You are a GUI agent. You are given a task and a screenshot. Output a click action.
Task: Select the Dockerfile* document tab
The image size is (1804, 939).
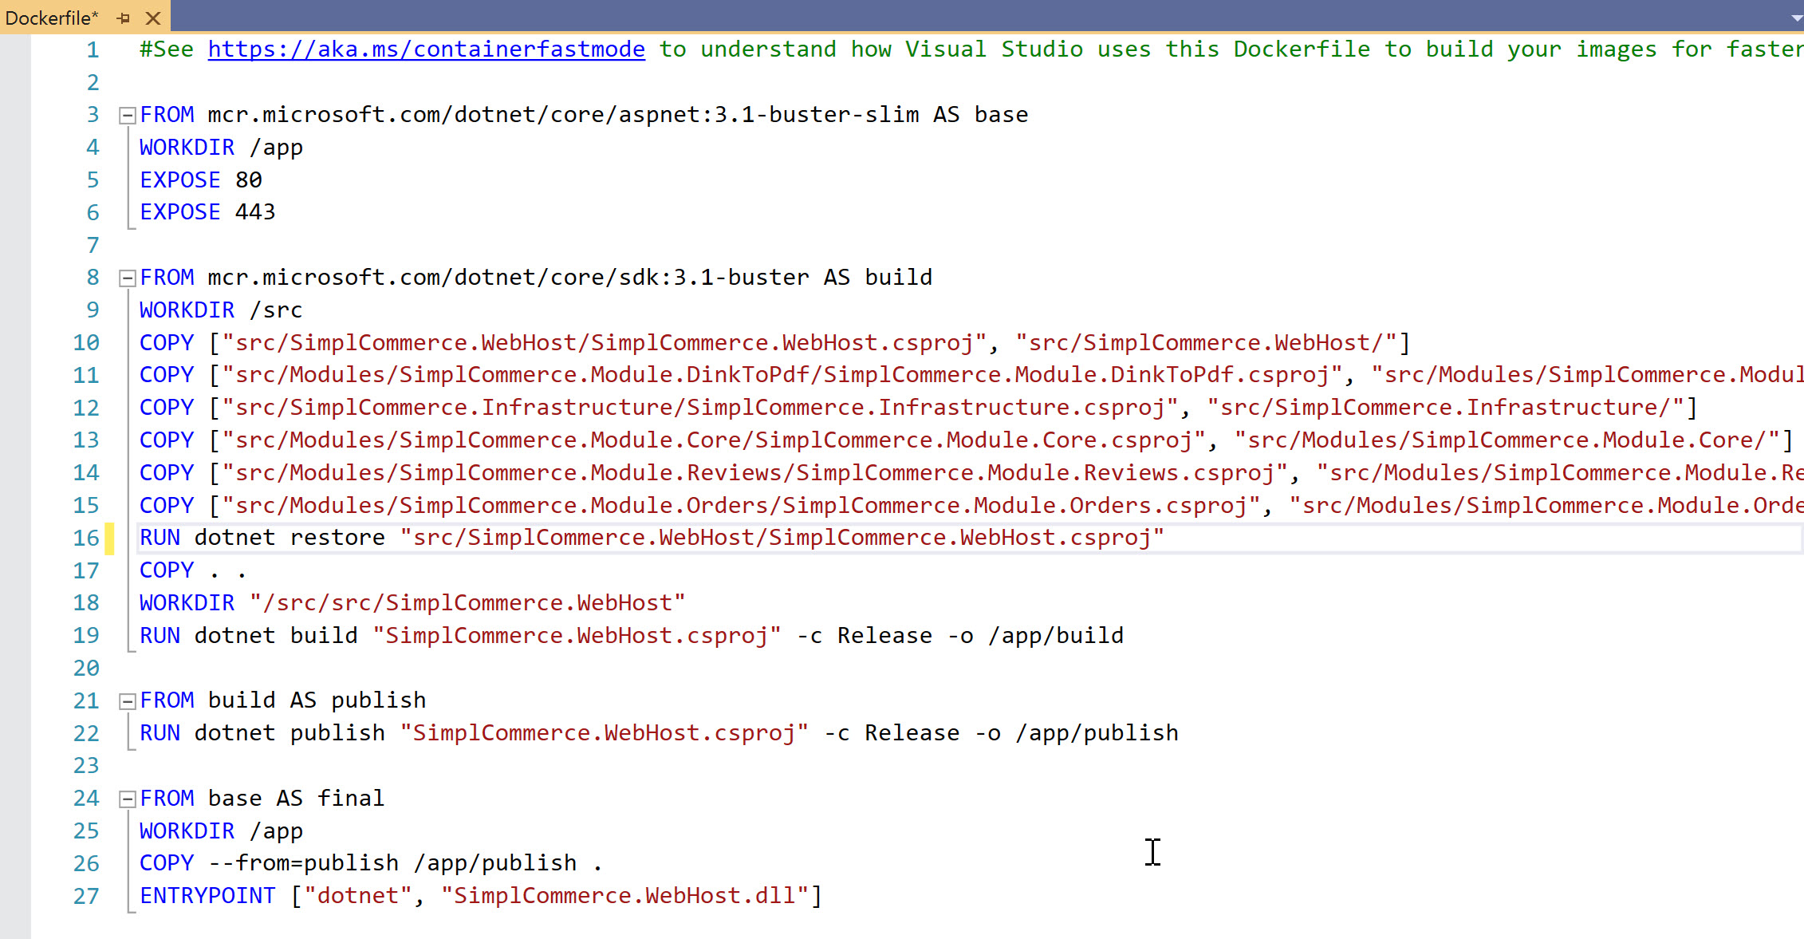[x=51, y=18]
